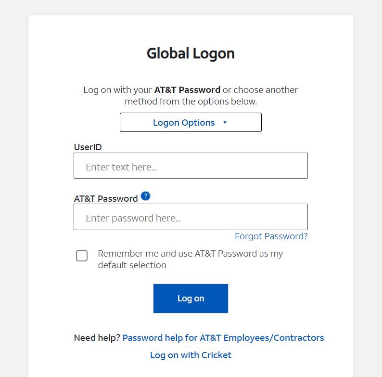Click the blue Log on button

tap(191, 299)
